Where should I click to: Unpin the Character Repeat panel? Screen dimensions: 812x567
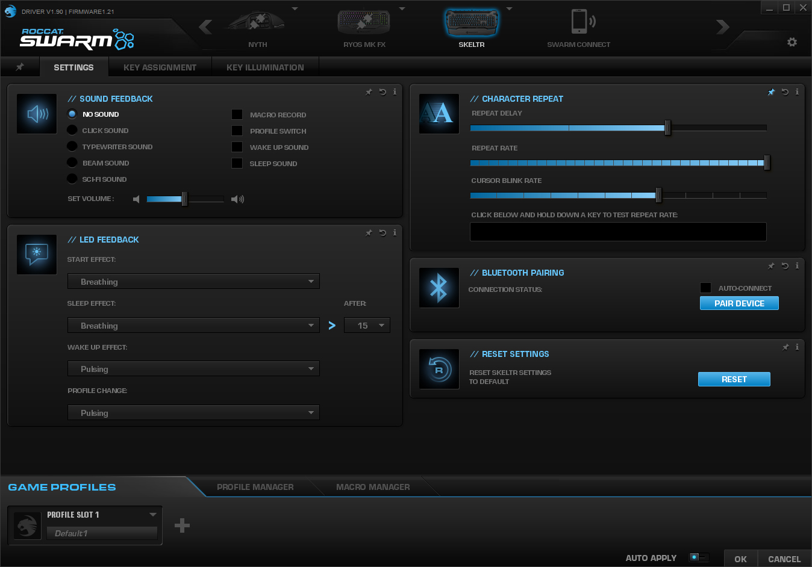coord(771,92)
